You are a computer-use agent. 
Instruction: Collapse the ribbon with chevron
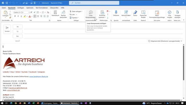(183, 20)
